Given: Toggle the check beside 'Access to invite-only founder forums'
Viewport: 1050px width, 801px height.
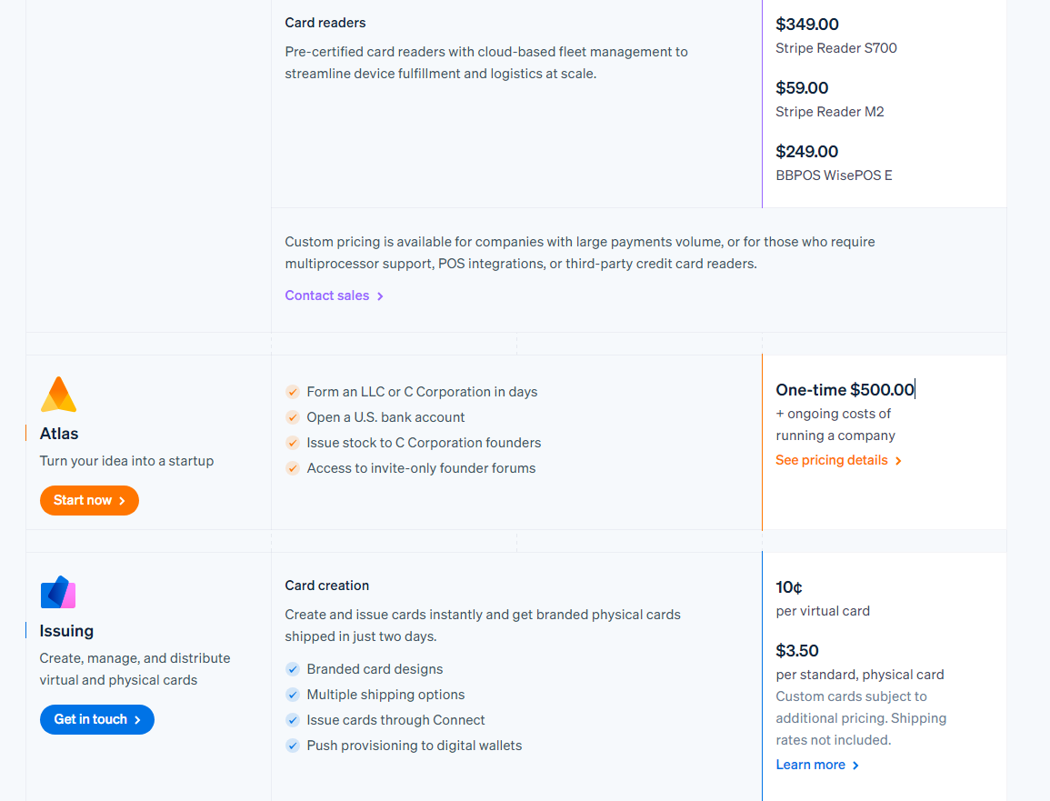Looking at the screenshot, I should click(293, 468).
